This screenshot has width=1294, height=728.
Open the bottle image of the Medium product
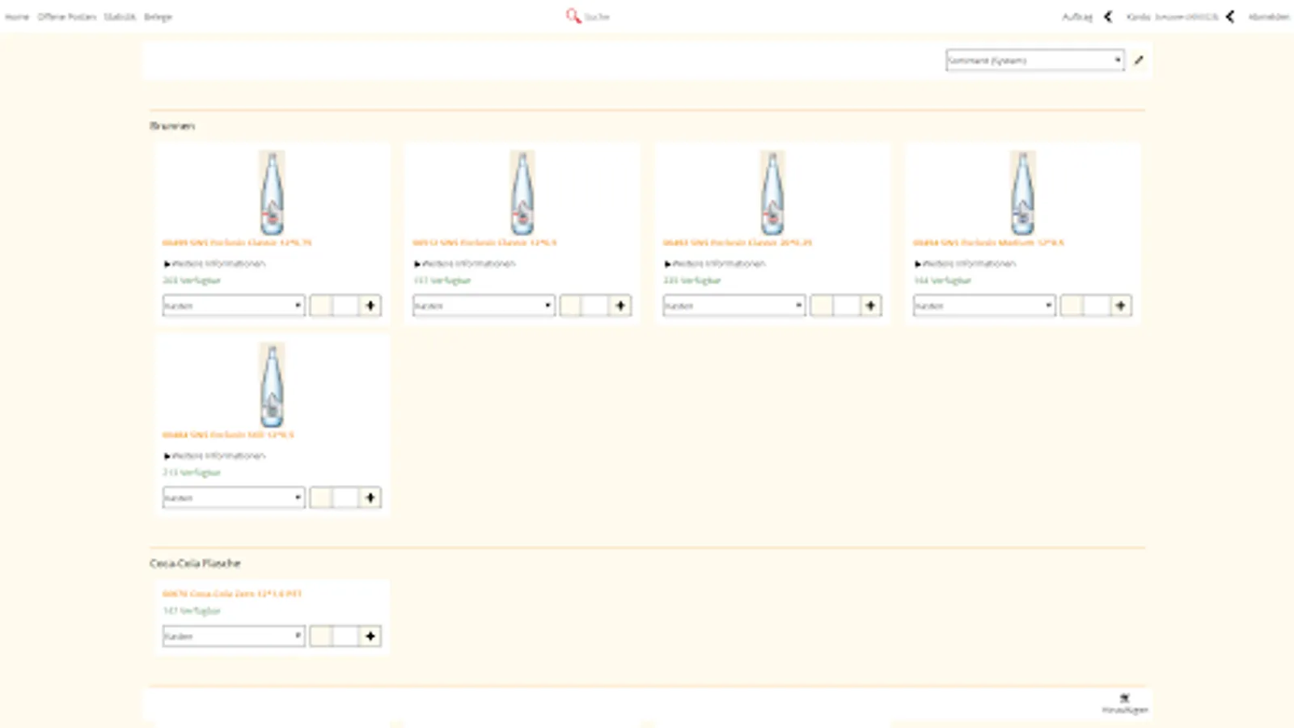click(1023, 193)
